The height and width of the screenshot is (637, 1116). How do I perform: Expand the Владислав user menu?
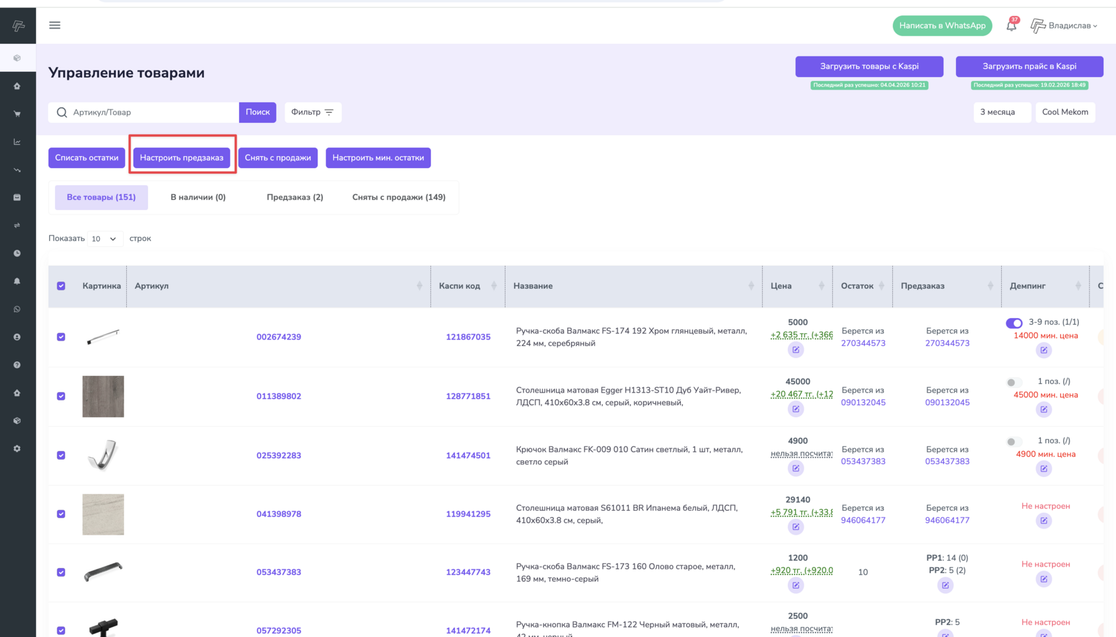[1065, 26]
